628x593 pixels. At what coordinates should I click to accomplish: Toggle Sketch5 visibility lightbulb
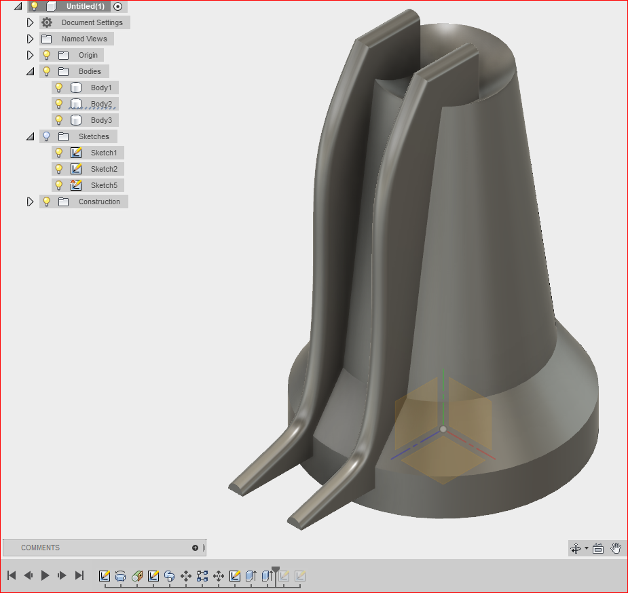pyautogui.click(x=58, y=185)
